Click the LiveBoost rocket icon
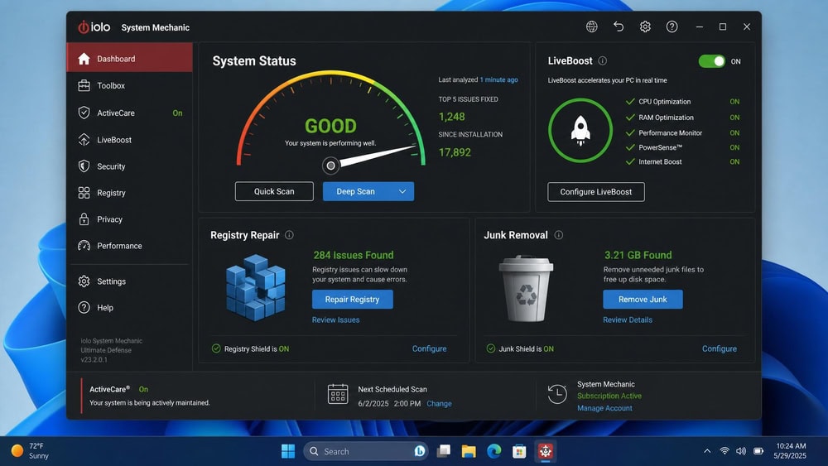This screenshot has height=466, width=828. [580, 130]
